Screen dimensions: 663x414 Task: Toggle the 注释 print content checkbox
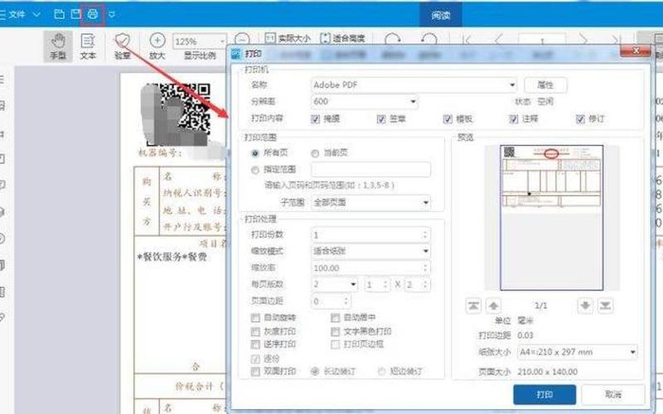pos(514,119)
